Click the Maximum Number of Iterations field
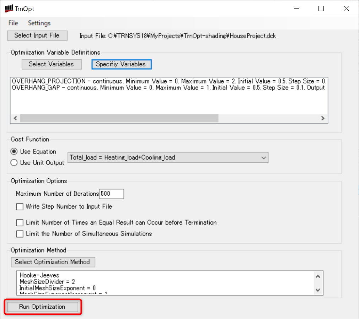 click(111, 194)
